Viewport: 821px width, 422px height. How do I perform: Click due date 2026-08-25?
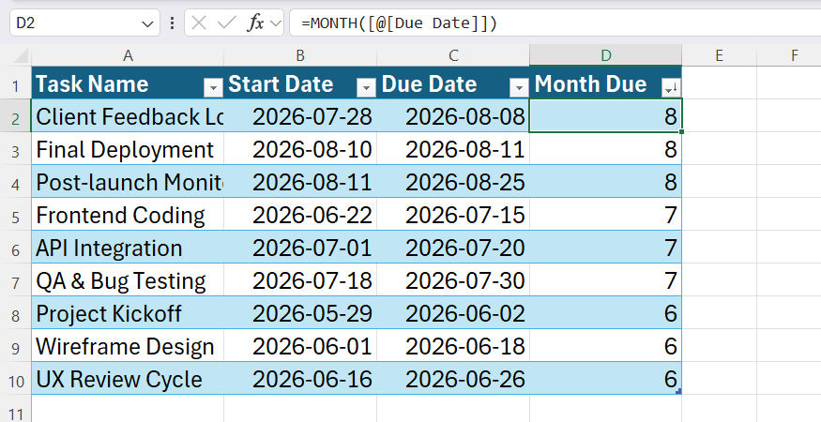[x=453, y=182]
